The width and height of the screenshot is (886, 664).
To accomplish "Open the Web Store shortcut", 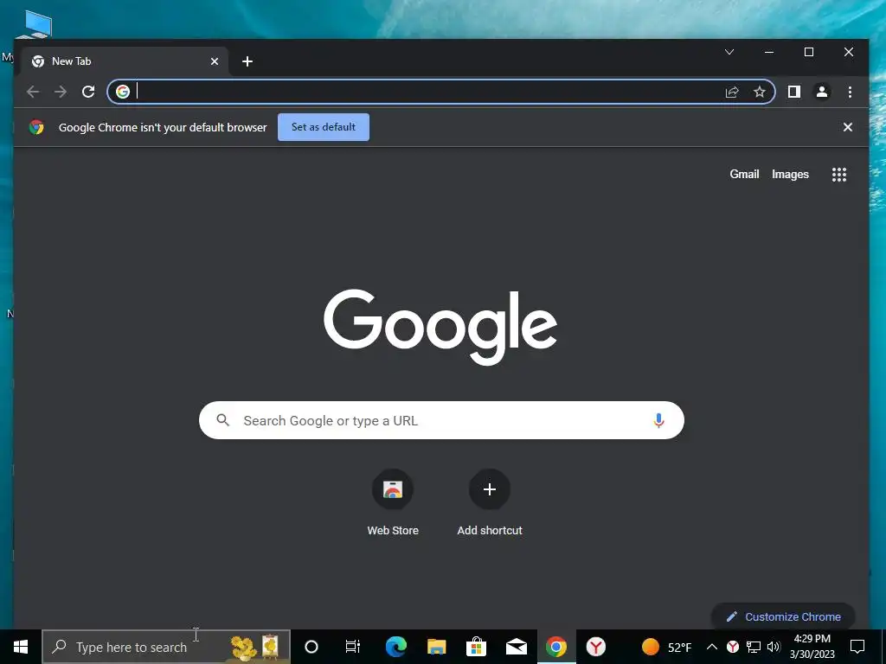I will [x=393, y=502].
